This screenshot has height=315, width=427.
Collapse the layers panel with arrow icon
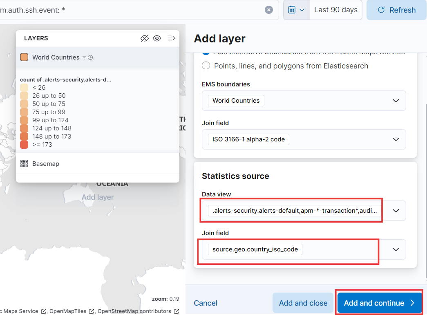coord(171,38)
